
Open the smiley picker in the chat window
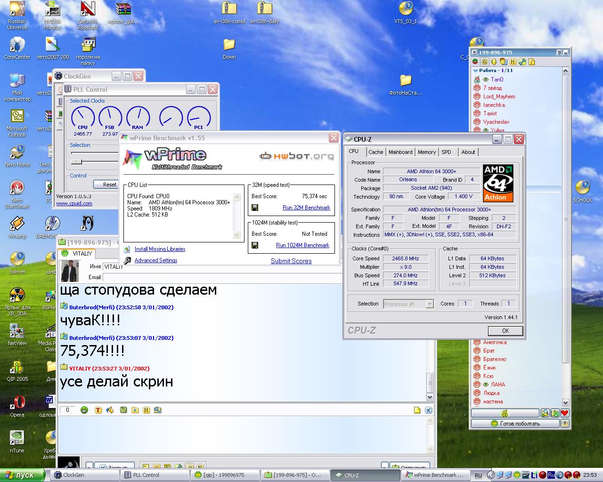pyautogui.click(x=84, y=410)
